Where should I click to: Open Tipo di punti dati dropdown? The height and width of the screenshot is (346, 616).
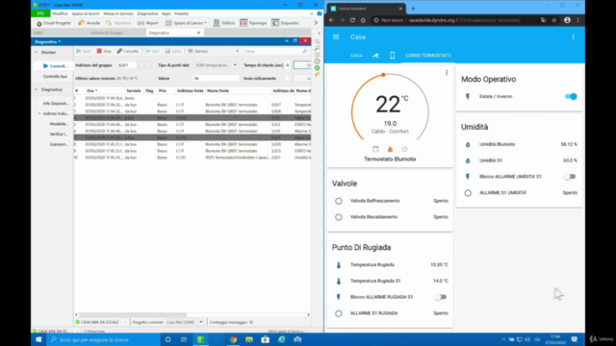(x=216, y=65)
